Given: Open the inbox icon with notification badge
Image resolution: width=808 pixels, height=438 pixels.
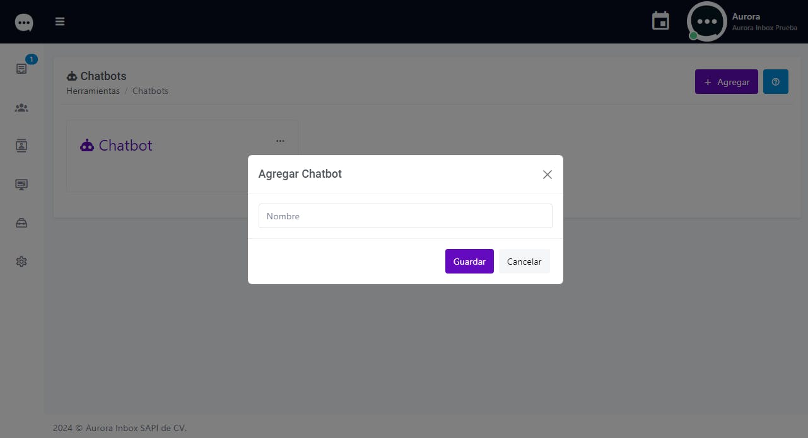Looking at the screenshot, I should pyautogui.click(x=21, y=69).
